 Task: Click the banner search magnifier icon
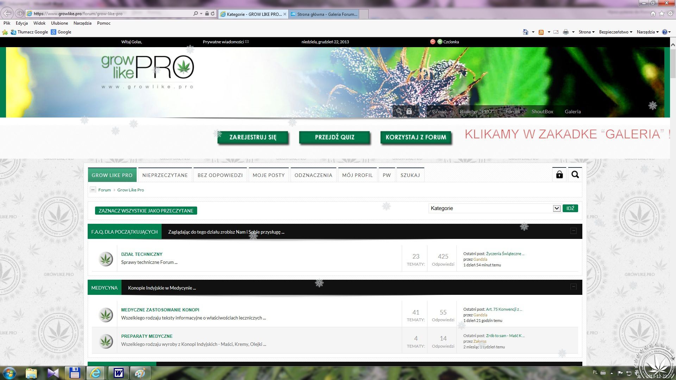(x=399, y=111)
